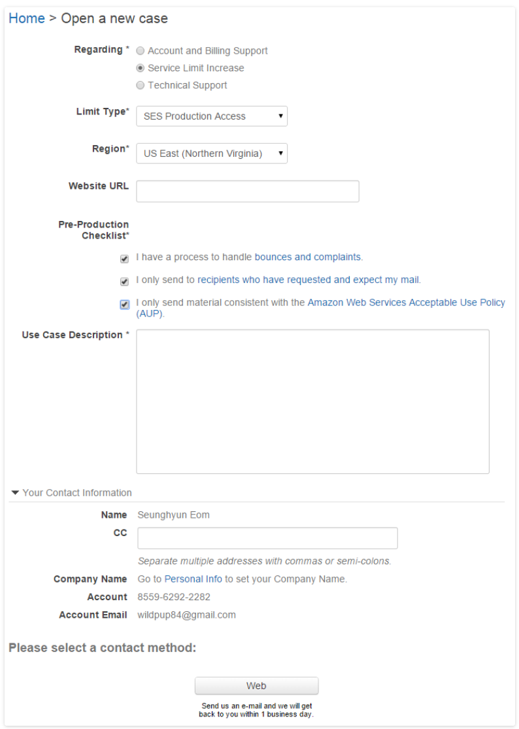Click the Open a new case heading
This screenshot has height=729, width=519.
click(114, 18)
